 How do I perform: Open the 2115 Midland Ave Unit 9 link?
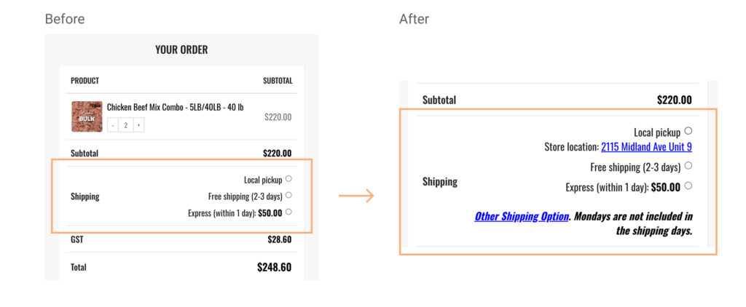point(646,147)
